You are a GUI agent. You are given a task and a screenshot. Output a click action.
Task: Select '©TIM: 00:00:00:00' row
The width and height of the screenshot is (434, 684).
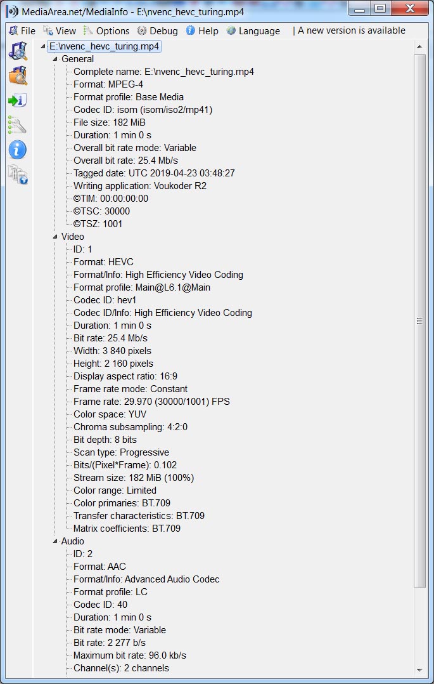pyautogui.click(x=111, y=198)
